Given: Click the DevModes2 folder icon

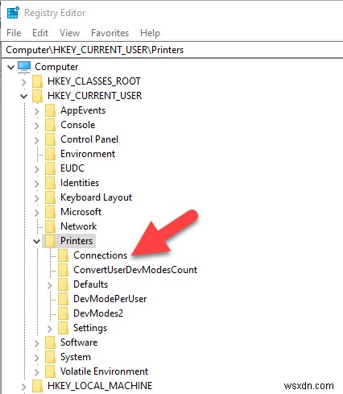Looking at the screenshot, I should coord(63,313).
